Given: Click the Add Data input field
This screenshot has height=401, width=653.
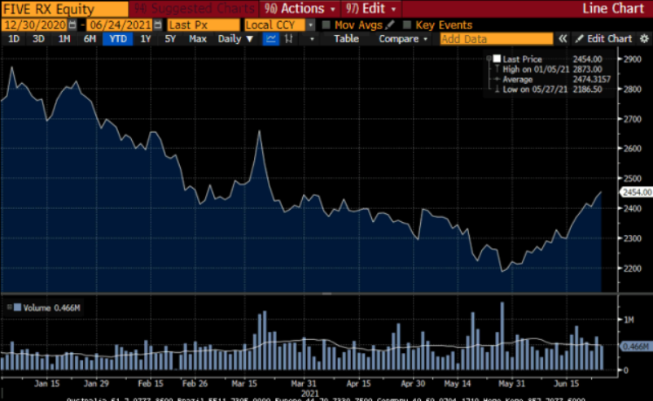Looking at the screenshot, I should pyautogui.click(x=494, y=39).
